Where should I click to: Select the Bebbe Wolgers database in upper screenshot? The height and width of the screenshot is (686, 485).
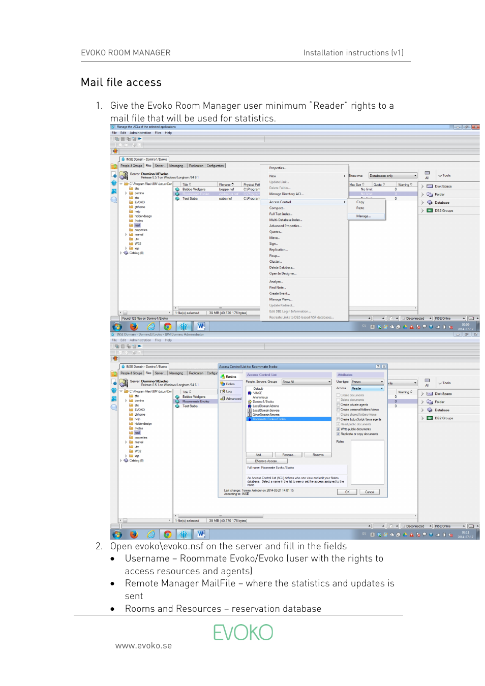(194, 189)
